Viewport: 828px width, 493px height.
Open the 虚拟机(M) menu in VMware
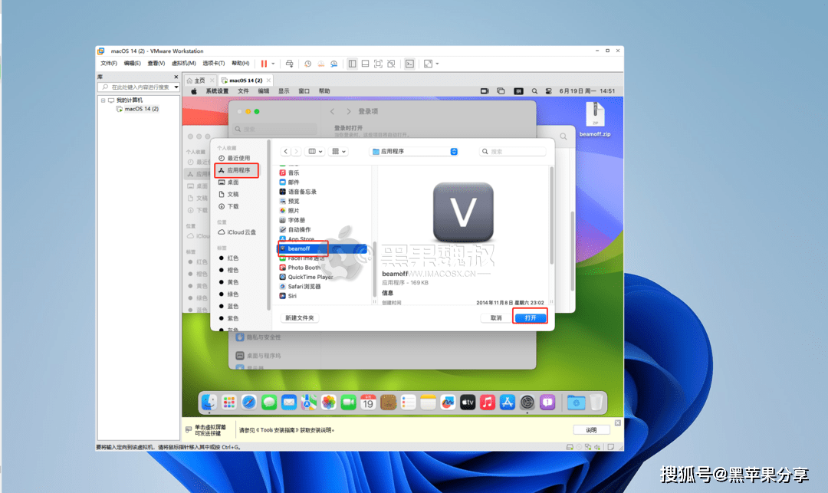pyautogui.click(x=184, y=64)
